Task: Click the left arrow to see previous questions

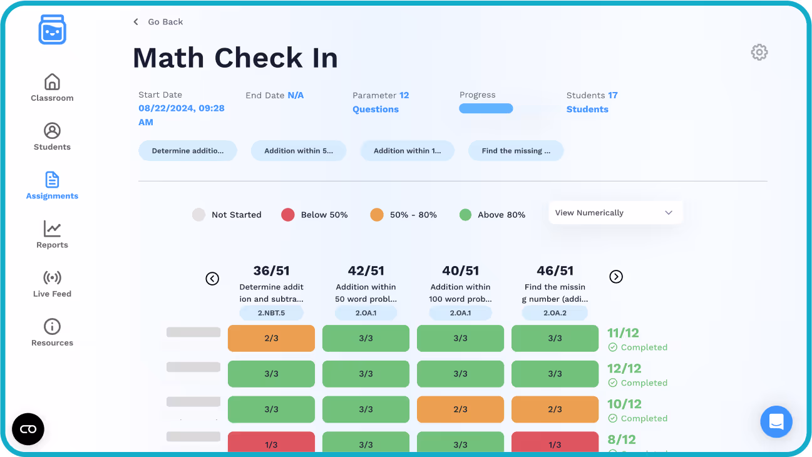Action: click(212, 279)
